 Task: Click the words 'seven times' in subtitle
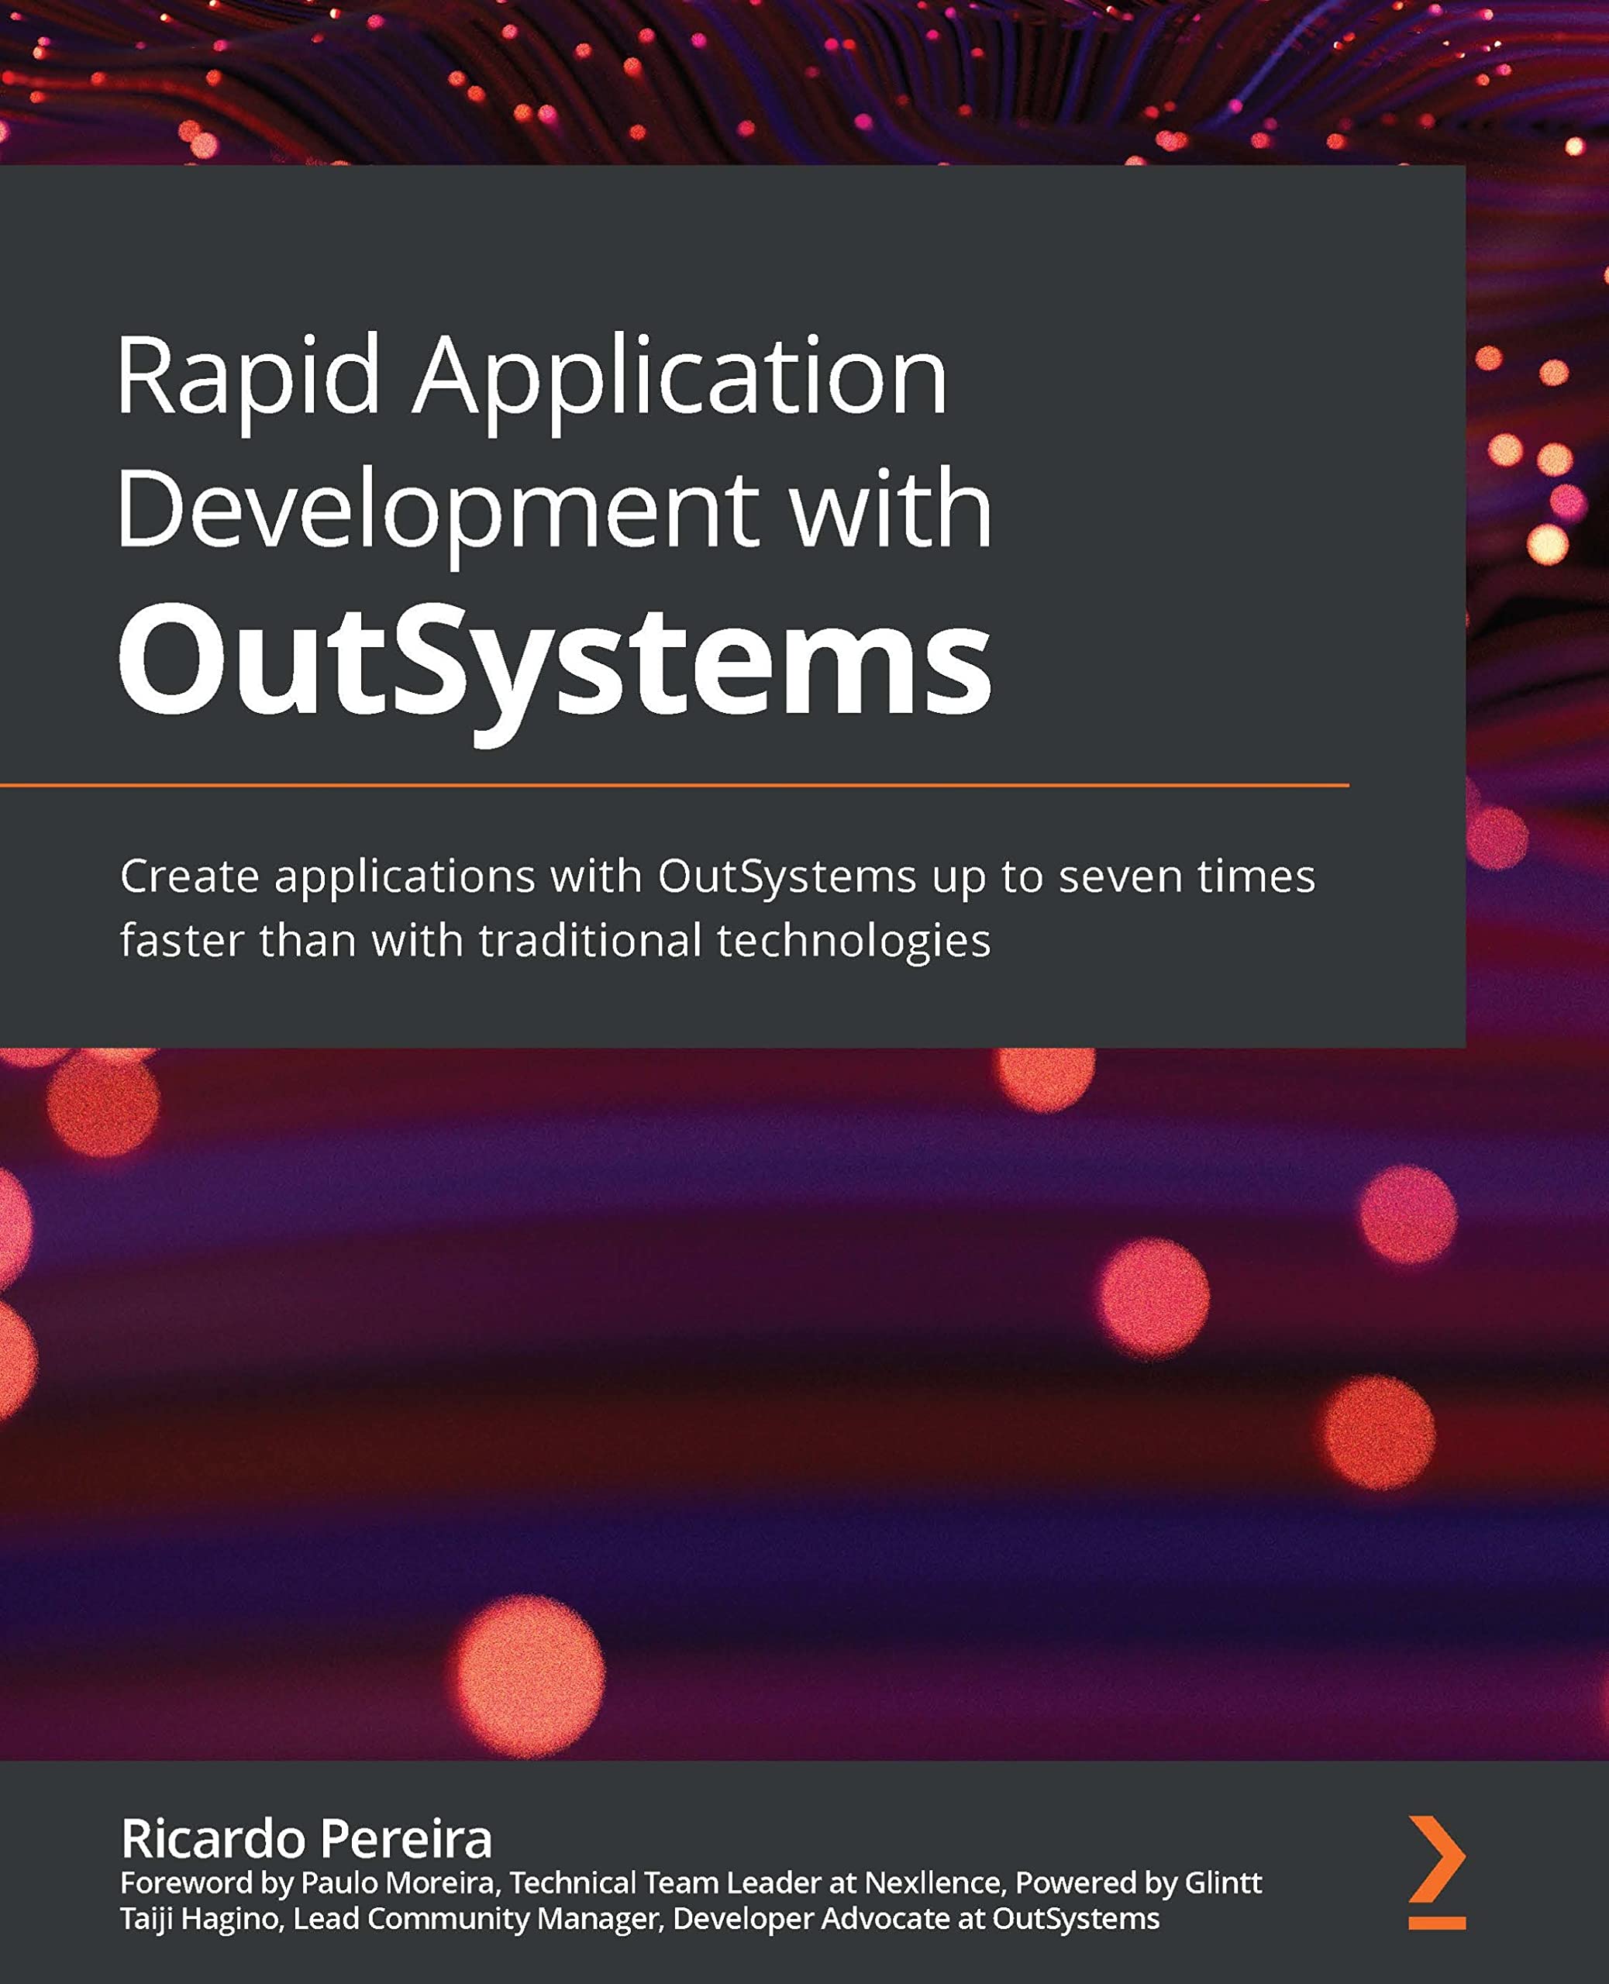click(x=1187, y=876)
